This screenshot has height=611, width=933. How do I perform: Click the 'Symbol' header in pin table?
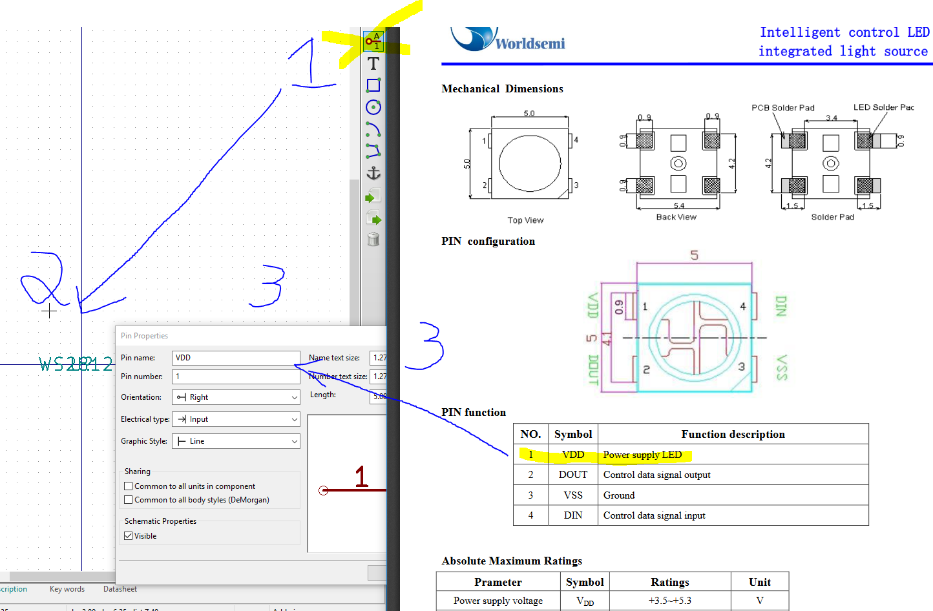click(x=573, y=435)
